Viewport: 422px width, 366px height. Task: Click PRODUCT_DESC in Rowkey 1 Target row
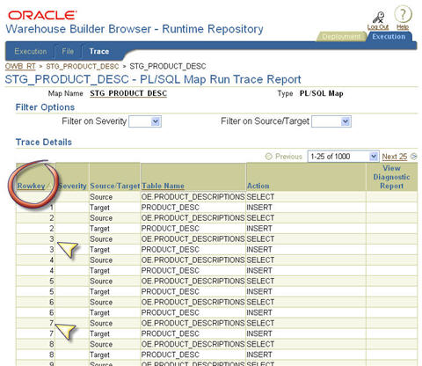(170, 208)
